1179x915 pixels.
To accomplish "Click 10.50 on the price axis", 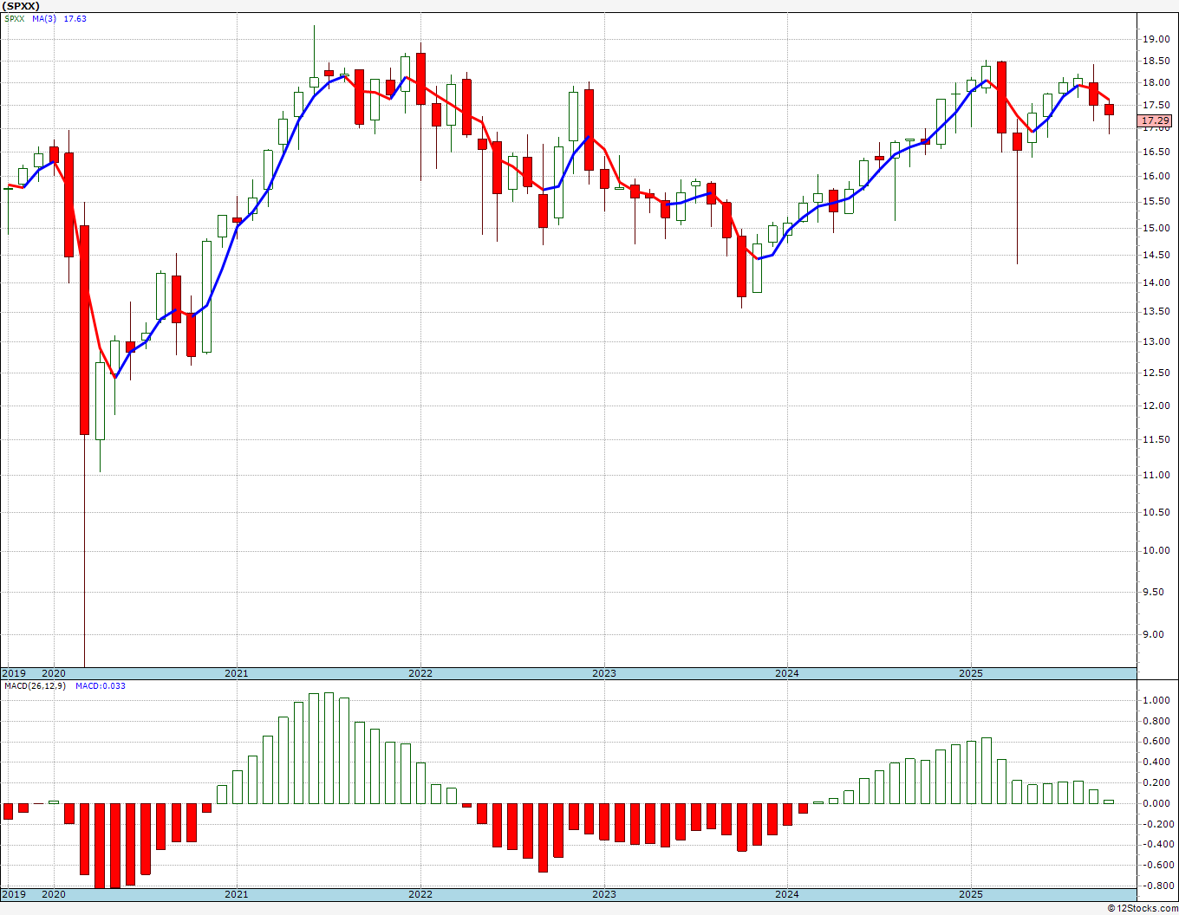I will point(1155,512).
